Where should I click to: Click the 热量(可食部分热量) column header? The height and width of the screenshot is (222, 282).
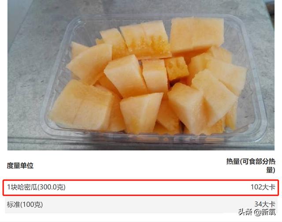coord(251,166)
